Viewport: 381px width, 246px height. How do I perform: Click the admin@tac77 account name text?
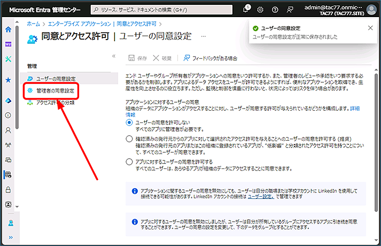pyautogui.click(x=333, y=7)
